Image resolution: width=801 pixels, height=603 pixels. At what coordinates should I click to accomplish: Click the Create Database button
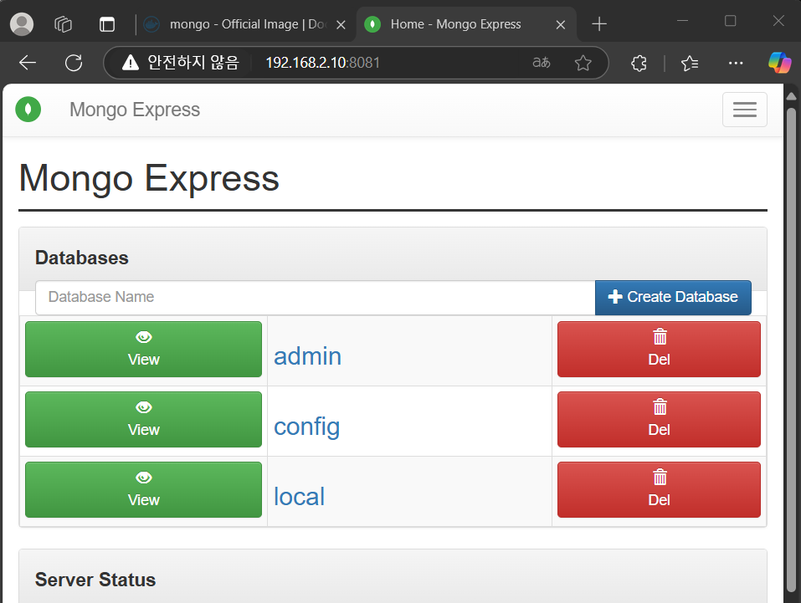673,297
